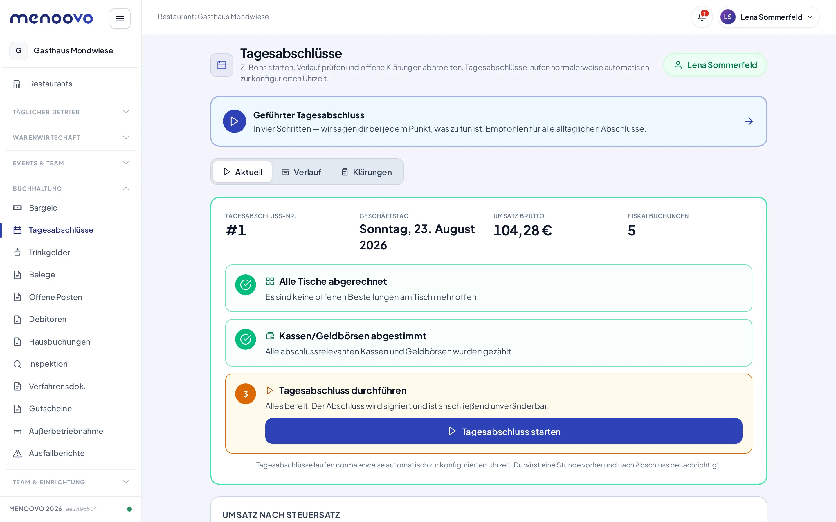Click the Außerbetriebnahme archive icon
The image size is (836, 522).
(17, 431)
